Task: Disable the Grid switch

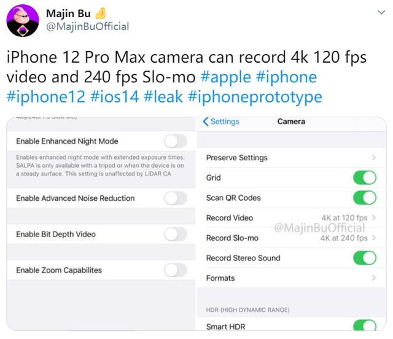Action: pyautogui.click(x=365, y=177)
